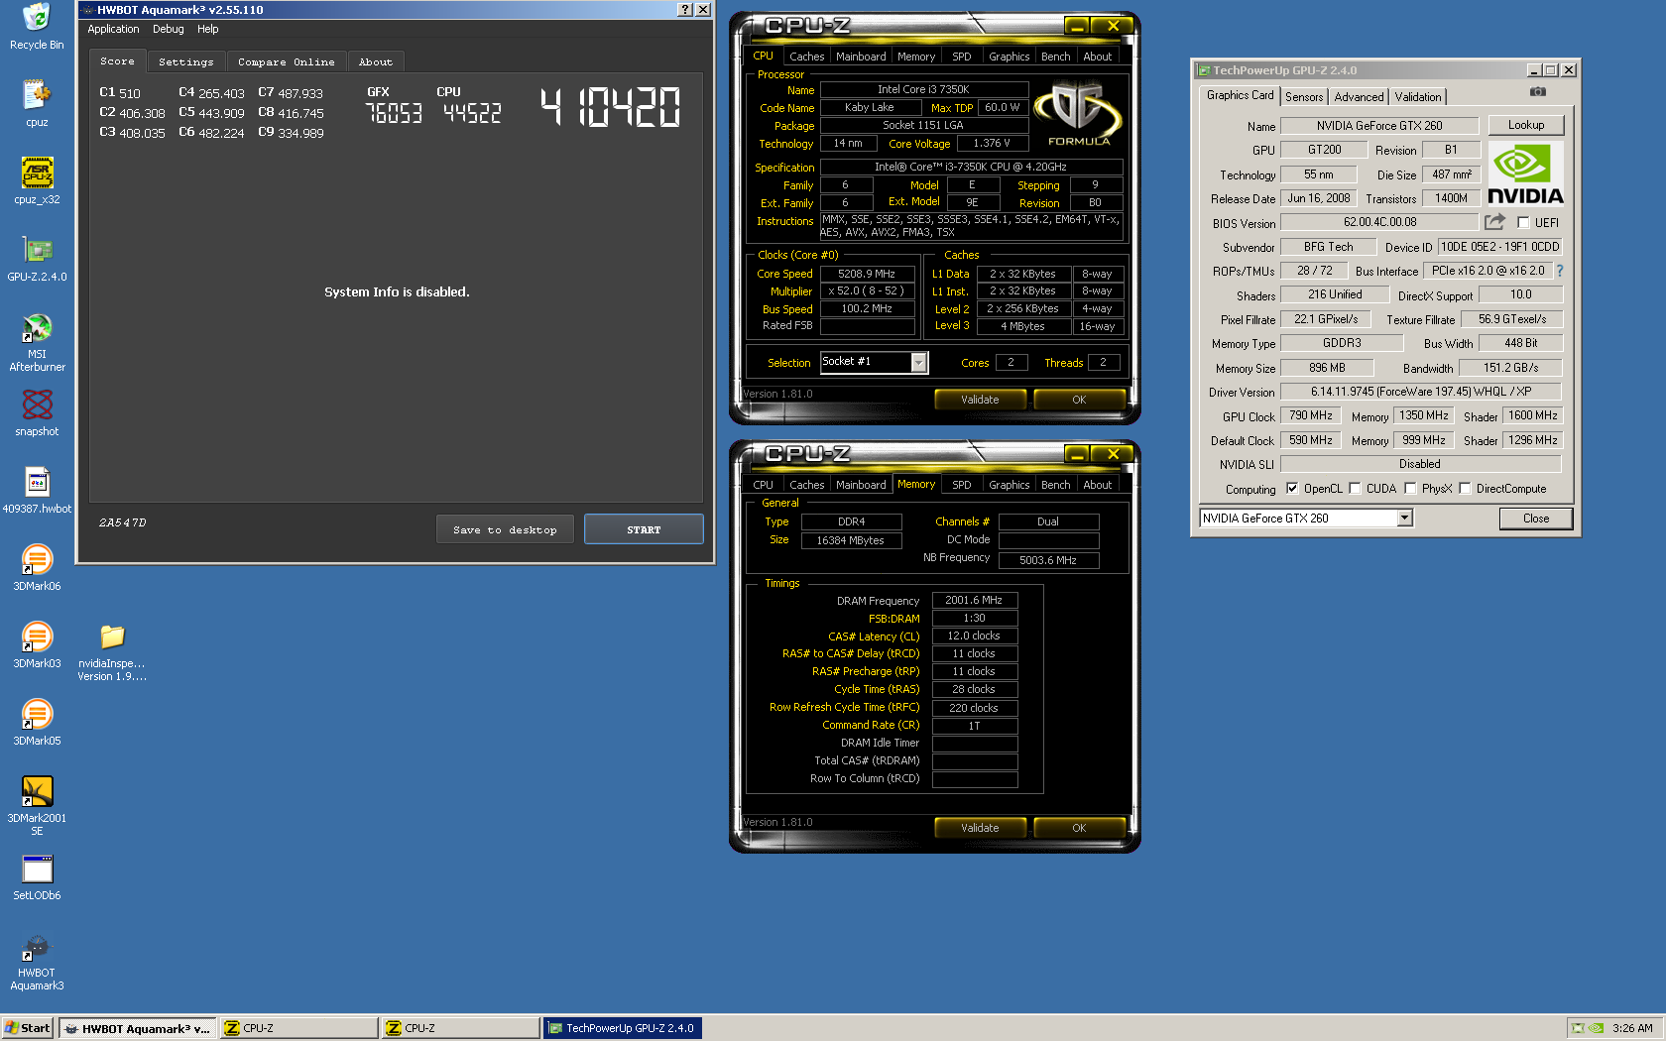Open SPD tab in bottom CPU-Z window
Screen dimensions: 1666x1041
tap(962, 485)
